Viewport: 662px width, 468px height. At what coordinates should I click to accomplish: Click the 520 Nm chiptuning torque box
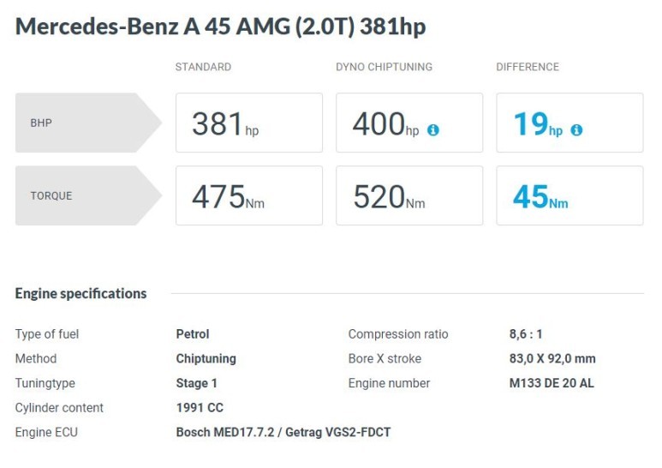pyautogui.click(x=409, y=196)
